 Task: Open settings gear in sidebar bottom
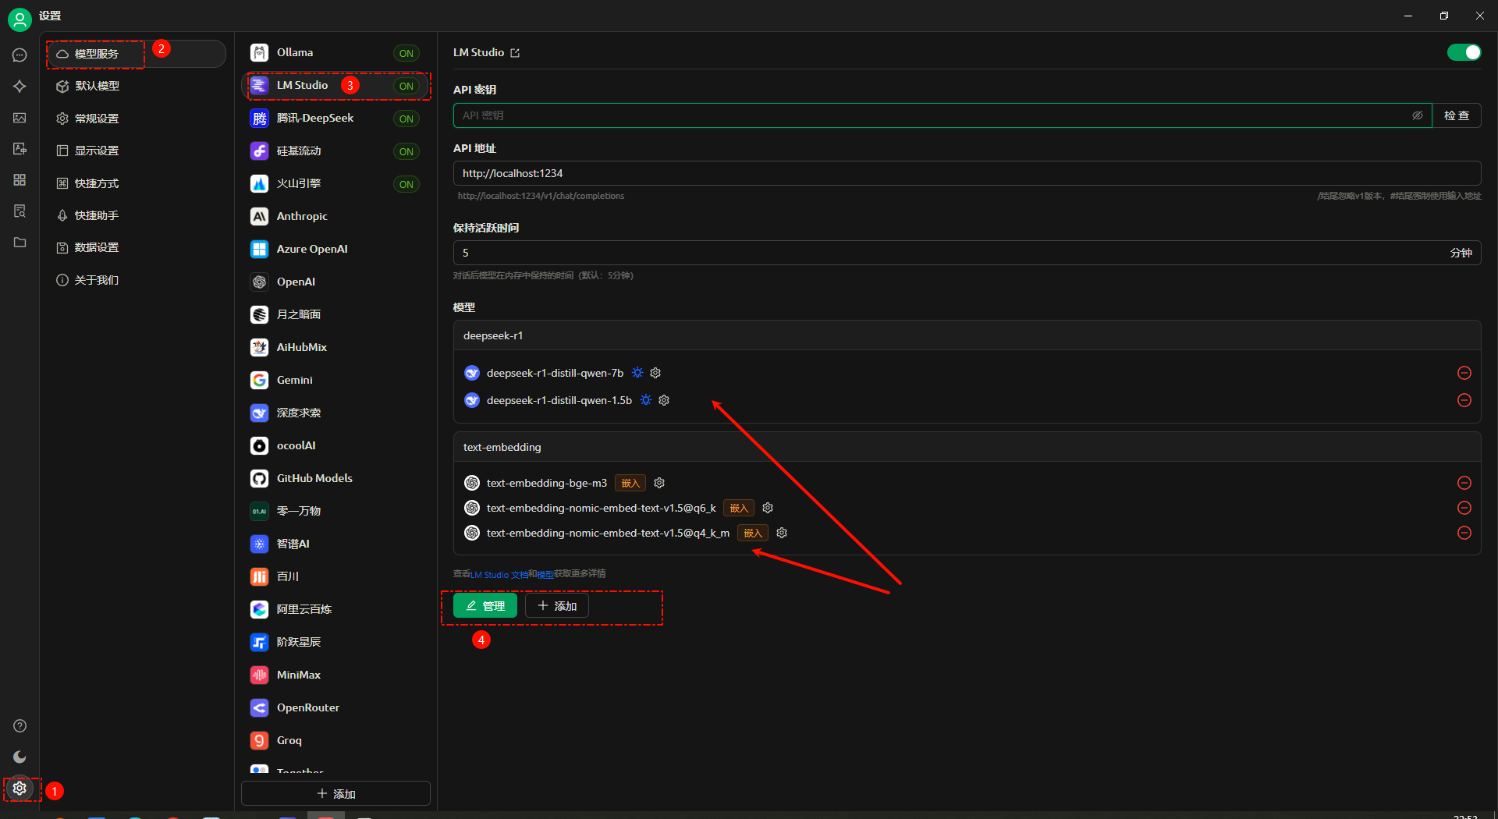(x=20, y=789)
